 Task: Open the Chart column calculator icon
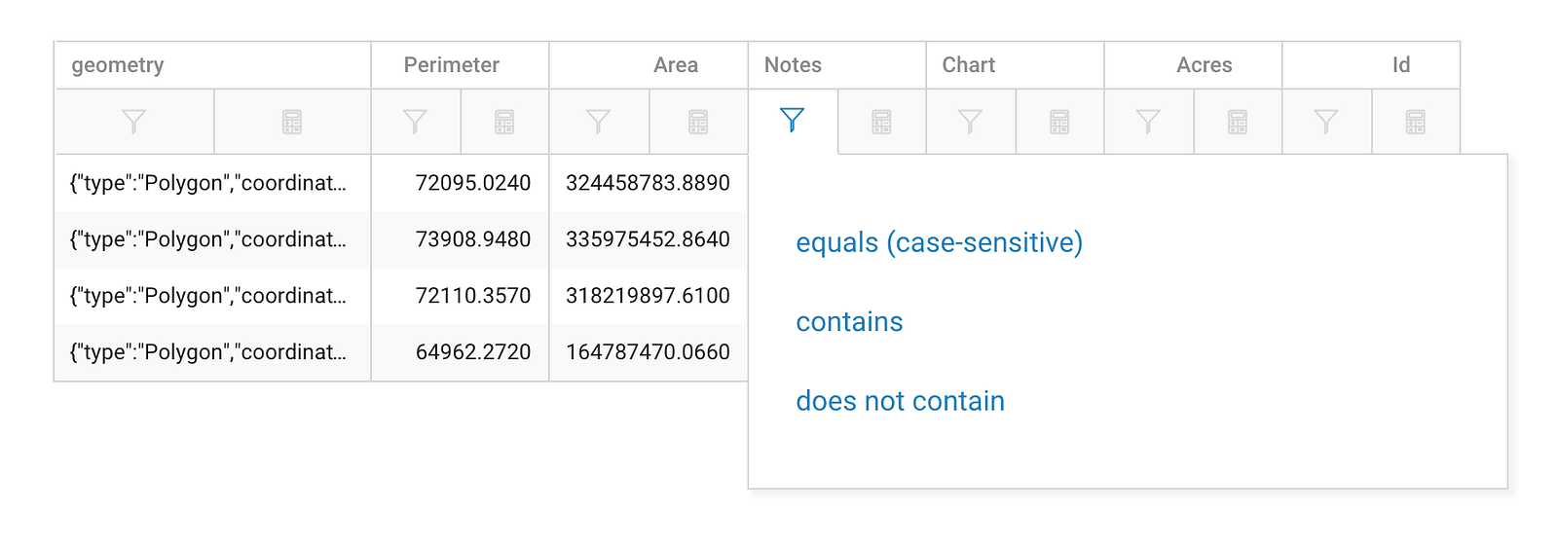(x=1059, y=122)
